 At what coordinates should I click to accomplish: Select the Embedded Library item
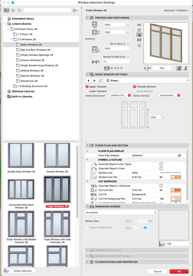23,19
